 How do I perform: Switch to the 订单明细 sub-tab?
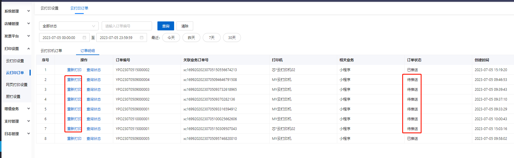pyautogui.click(x=88, y=51)
